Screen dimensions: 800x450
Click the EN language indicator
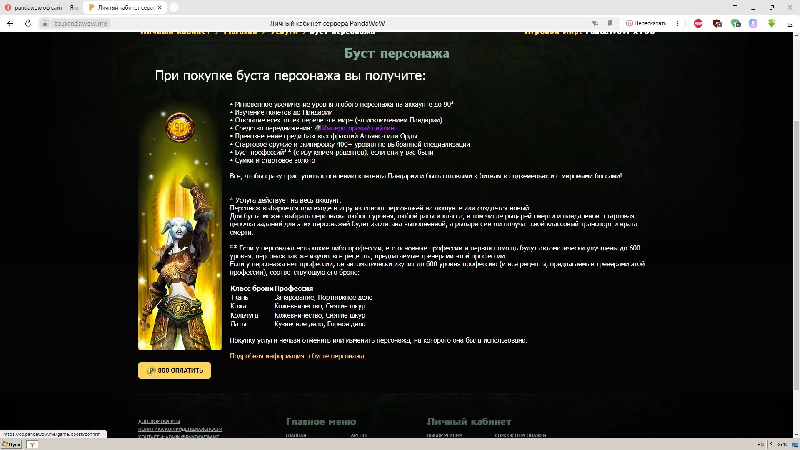760,445
